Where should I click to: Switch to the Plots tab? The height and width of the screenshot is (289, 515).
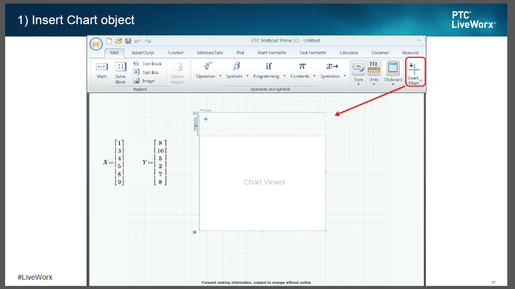(241, 53)
